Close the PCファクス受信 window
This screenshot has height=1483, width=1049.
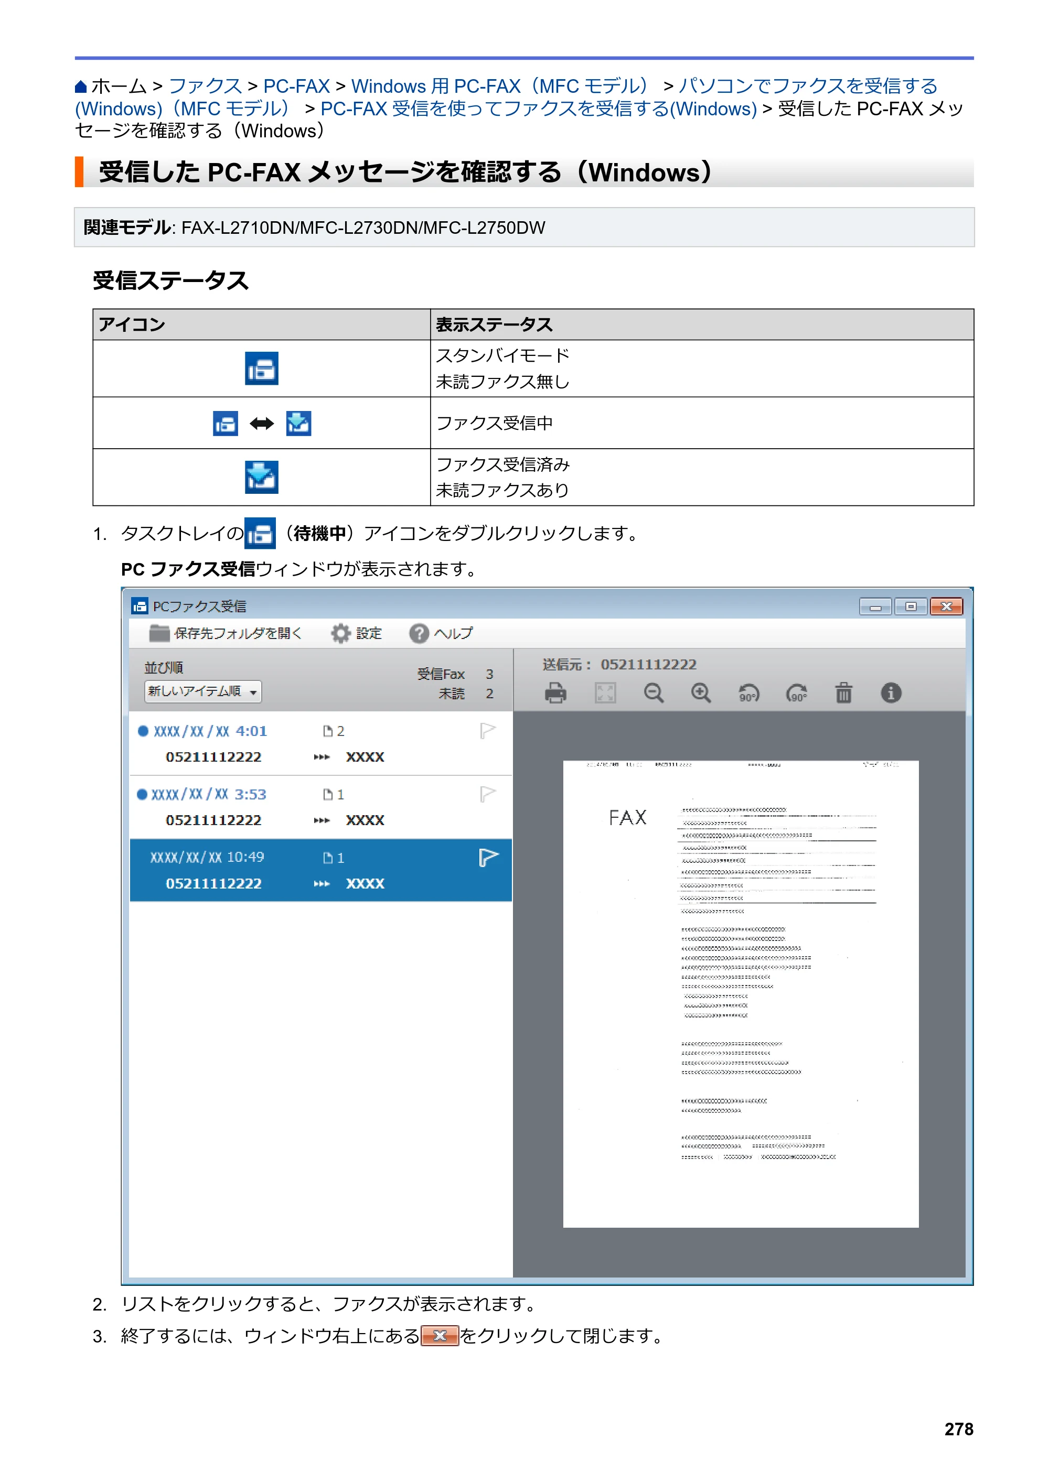tap(946, 607)
